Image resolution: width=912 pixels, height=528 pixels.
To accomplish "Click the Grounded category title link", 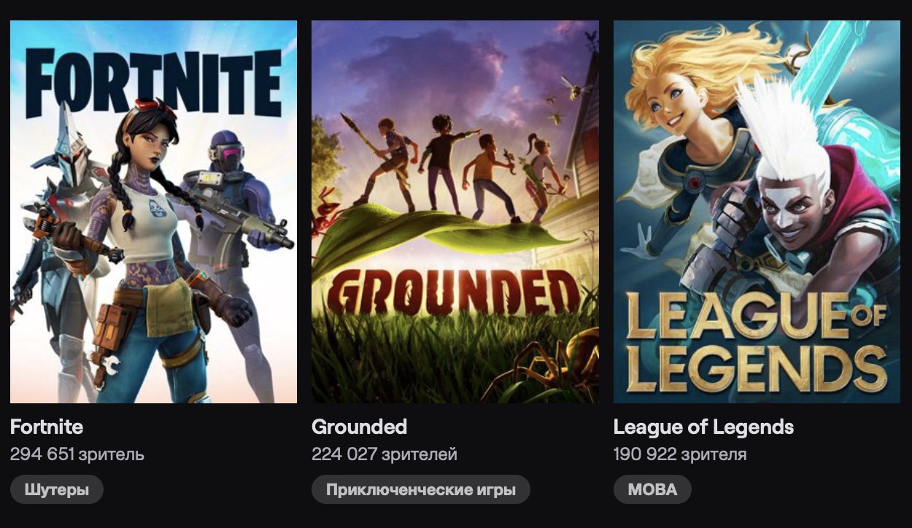I will pyautogui.click(x=359, y=427).
